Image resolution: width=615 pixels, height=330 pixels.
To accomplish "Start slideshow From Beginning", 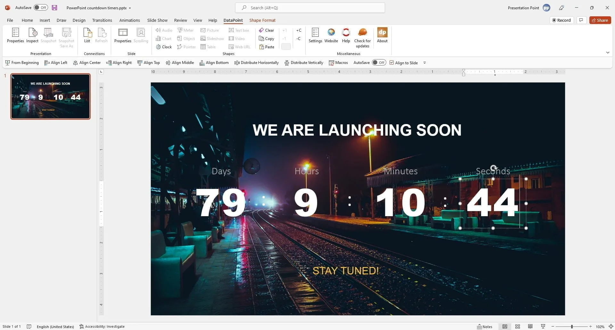I will (22, 62).
